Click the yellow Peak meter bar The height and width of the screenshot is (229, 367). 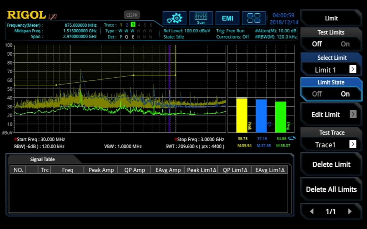tap(242, 115)
